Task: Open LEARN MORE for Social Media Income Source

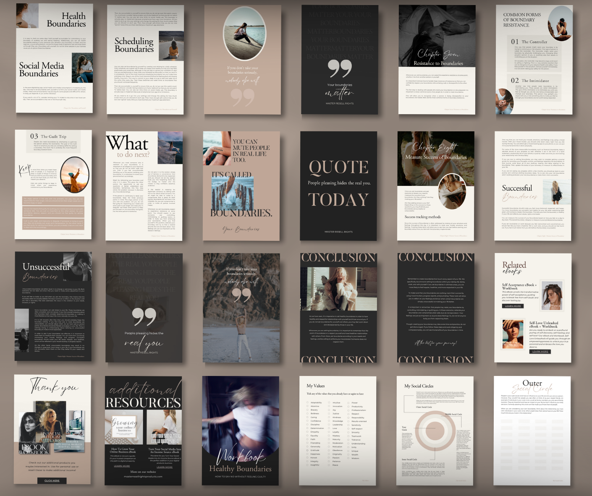Action: 164,467
